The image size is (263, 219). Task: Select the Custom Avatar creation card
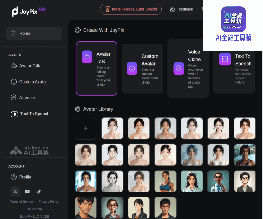pyautogui.click(x=142, y=69)
